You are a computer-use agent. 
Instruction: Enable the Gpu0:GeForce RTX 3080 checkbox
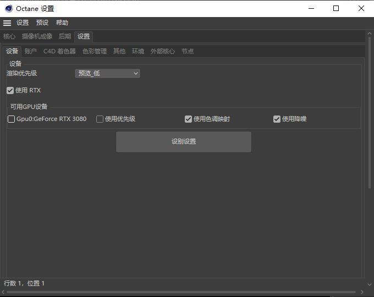(x=11, y=119)
